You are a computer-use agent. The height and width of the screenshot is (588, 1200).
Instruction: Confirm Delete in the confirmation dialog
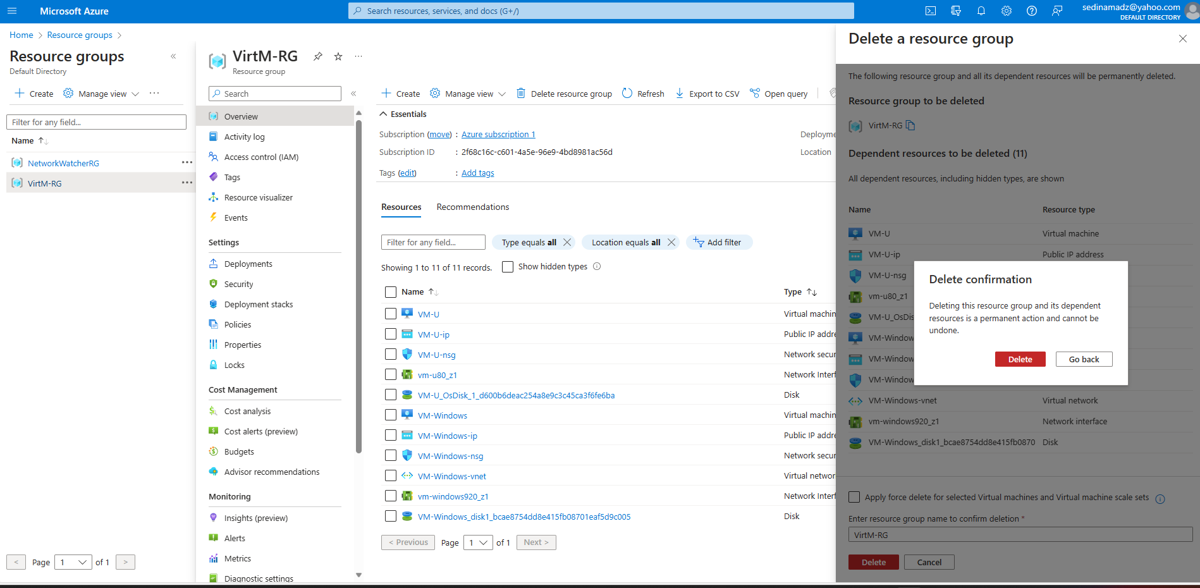tap(1020, 358)
